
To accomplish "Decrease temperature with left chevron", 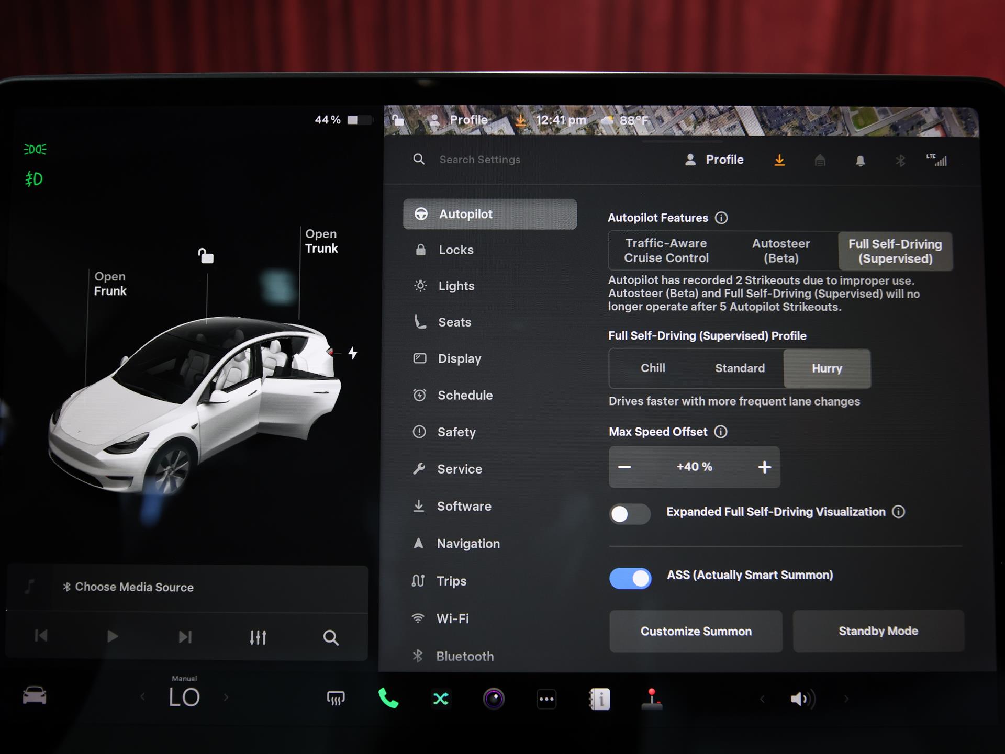I will coord(142,697).
